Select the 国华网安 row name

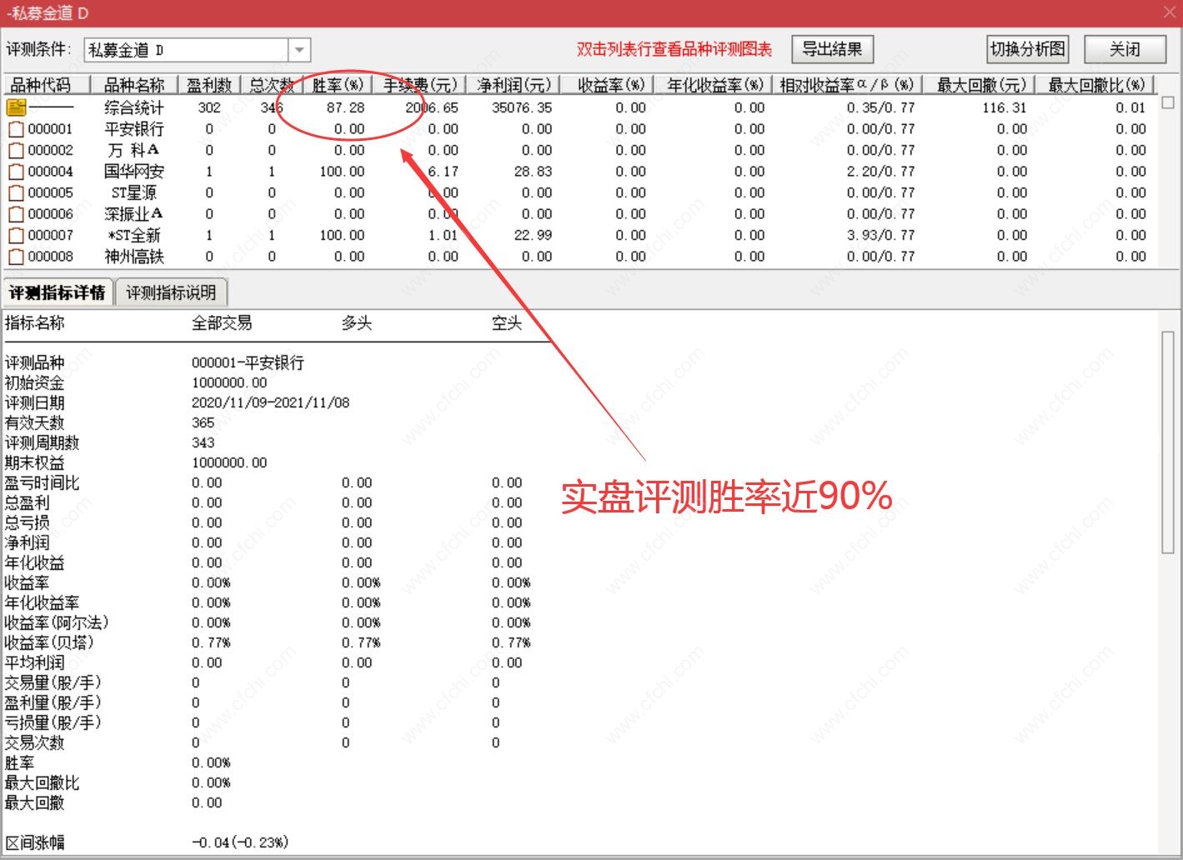[x=133, y=172]
